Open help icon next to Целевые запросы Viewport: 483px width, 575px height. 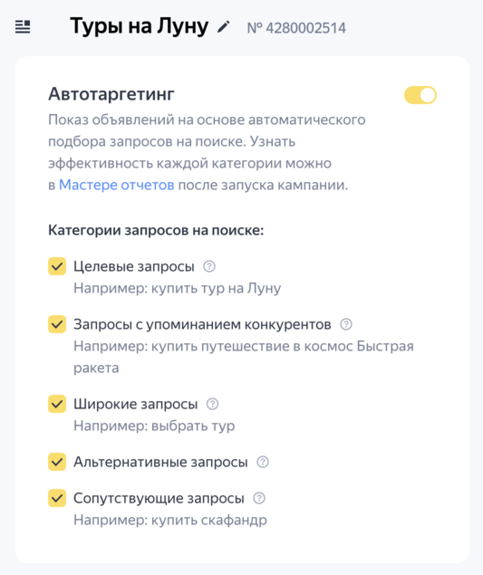(209, 266)
